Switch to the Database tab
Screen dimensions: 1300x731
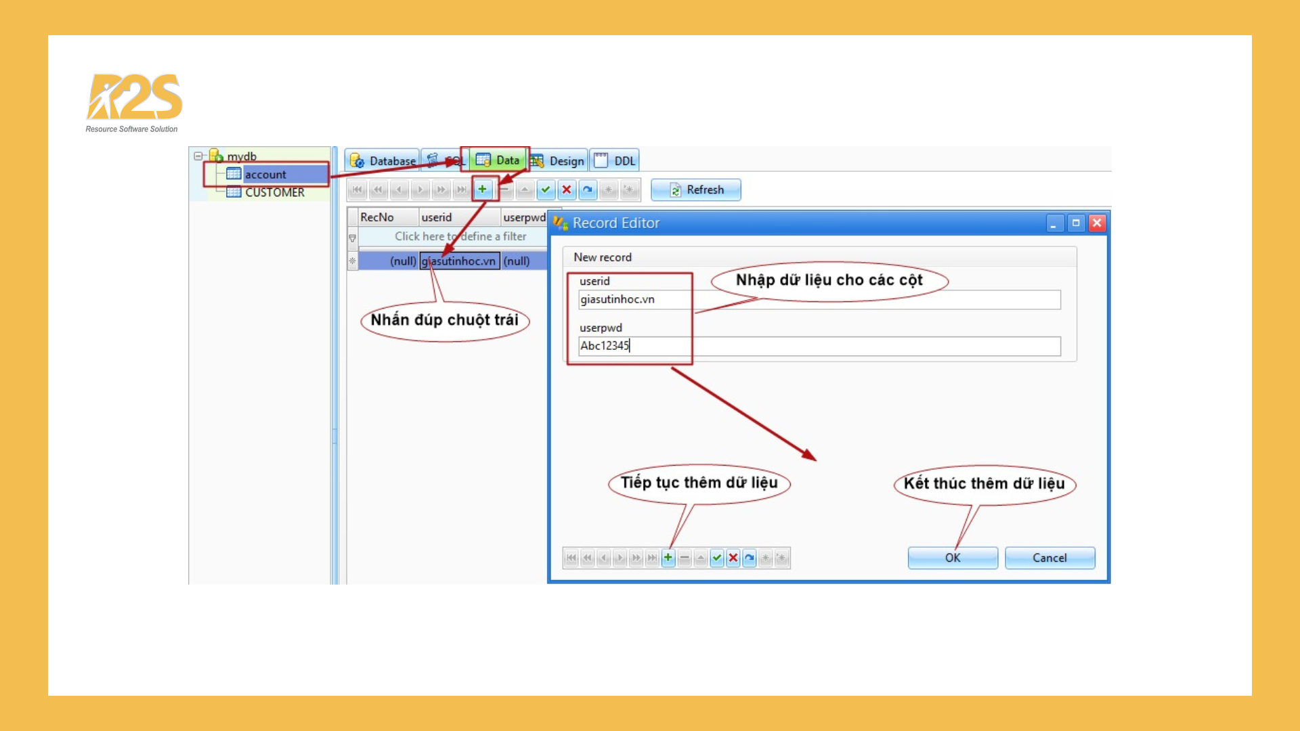383,160
